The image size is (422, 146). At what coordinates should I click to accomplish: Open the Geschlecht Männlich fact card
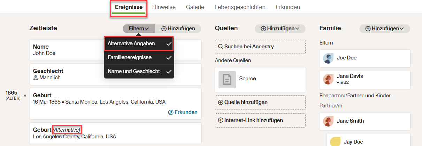115,74
